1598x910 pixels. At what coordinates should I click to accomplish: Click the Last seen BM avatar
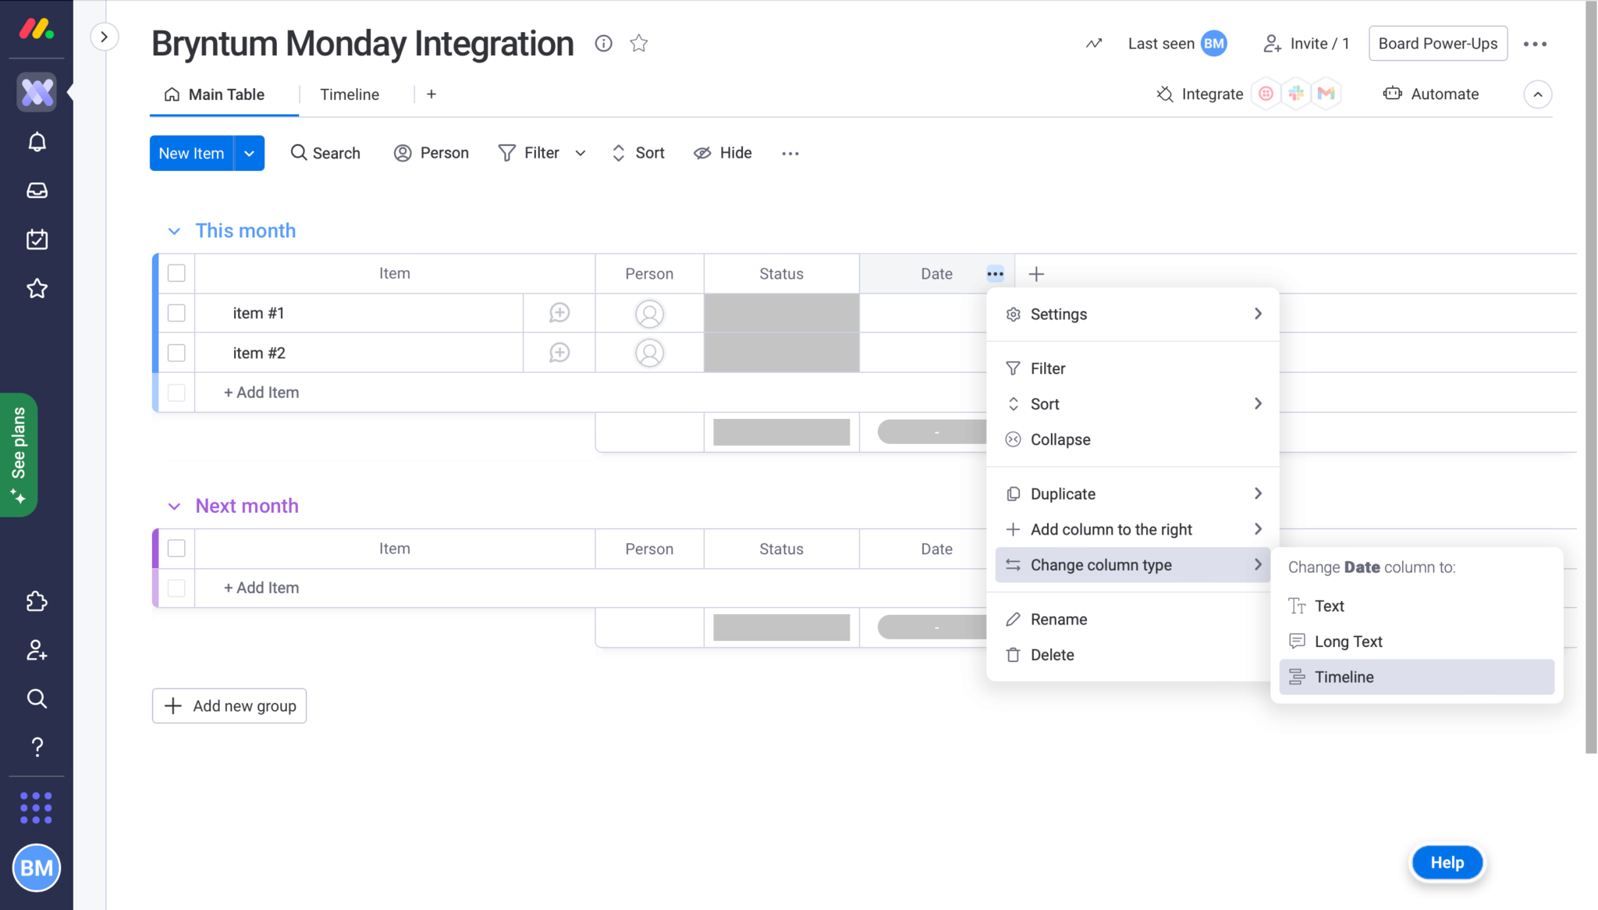click(x=1214, y=44)
